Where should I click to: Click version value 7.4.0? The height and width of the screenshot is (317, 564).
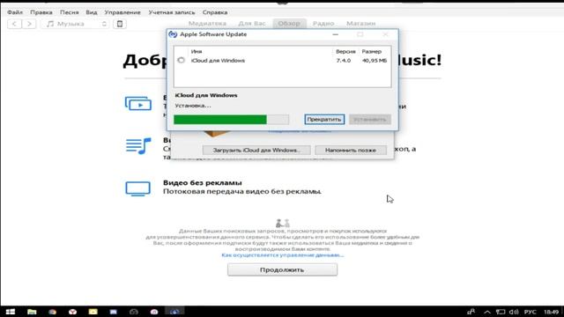click(x=344, y=61)
